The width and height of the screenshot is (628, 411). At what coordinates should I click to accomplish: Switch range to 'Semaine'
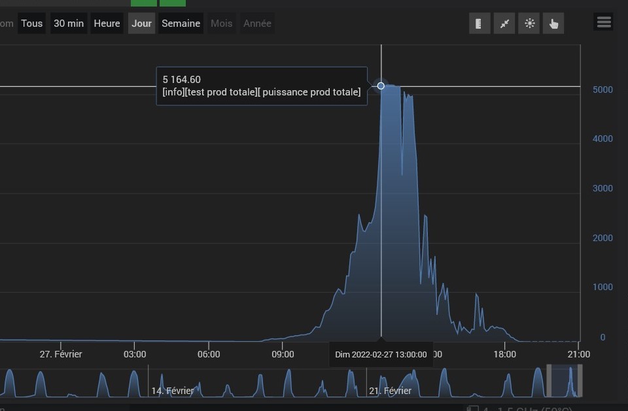tap(181, 24)
